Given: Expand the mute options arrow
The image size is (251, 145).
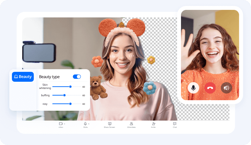Looking at the screenshot, I should coord(89,124).
